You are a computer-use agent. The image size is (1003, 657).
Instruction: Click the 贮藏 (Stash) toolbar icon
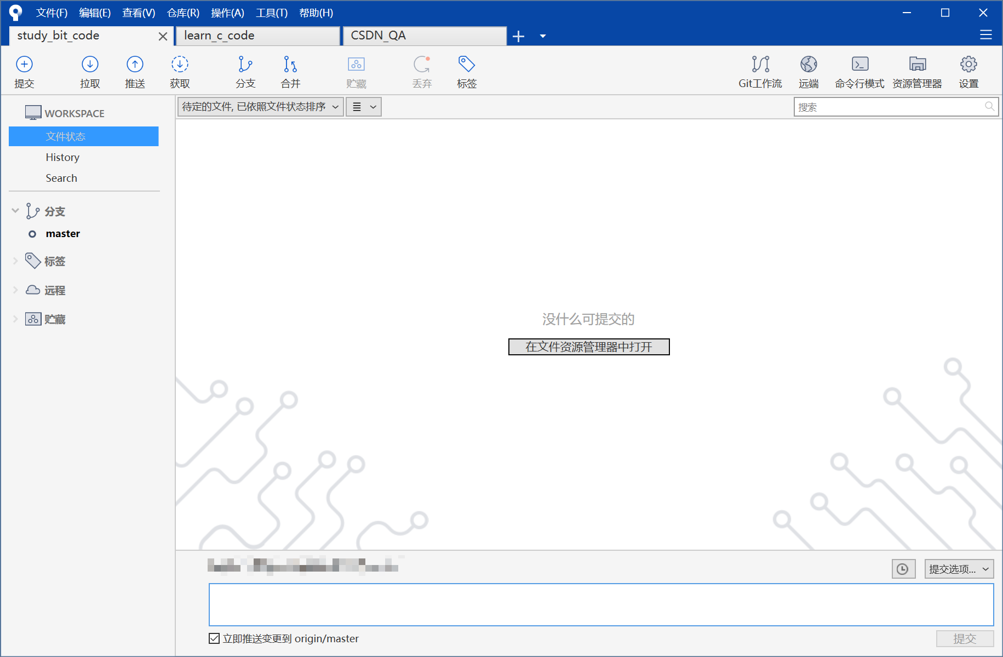356,72
